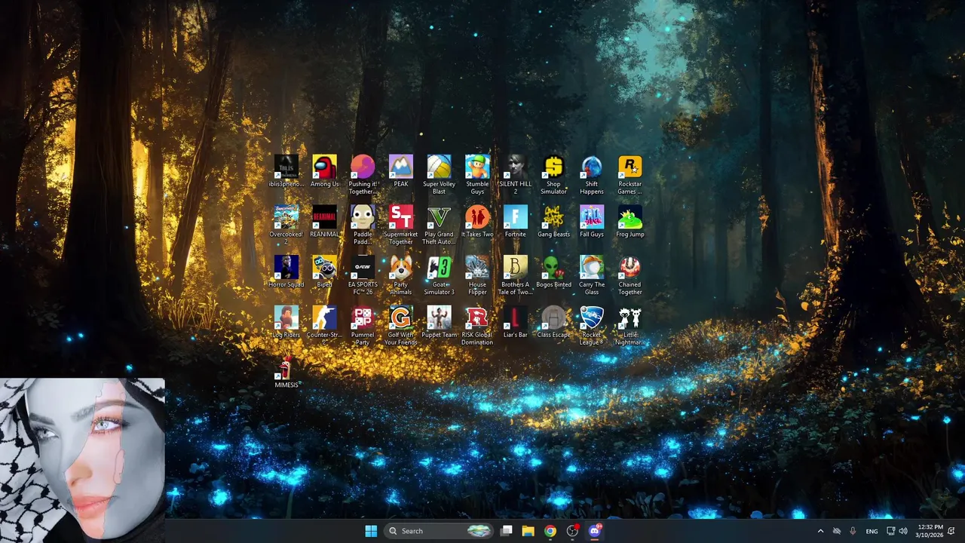Select the Supermarket Together icon

coord(400,225)
